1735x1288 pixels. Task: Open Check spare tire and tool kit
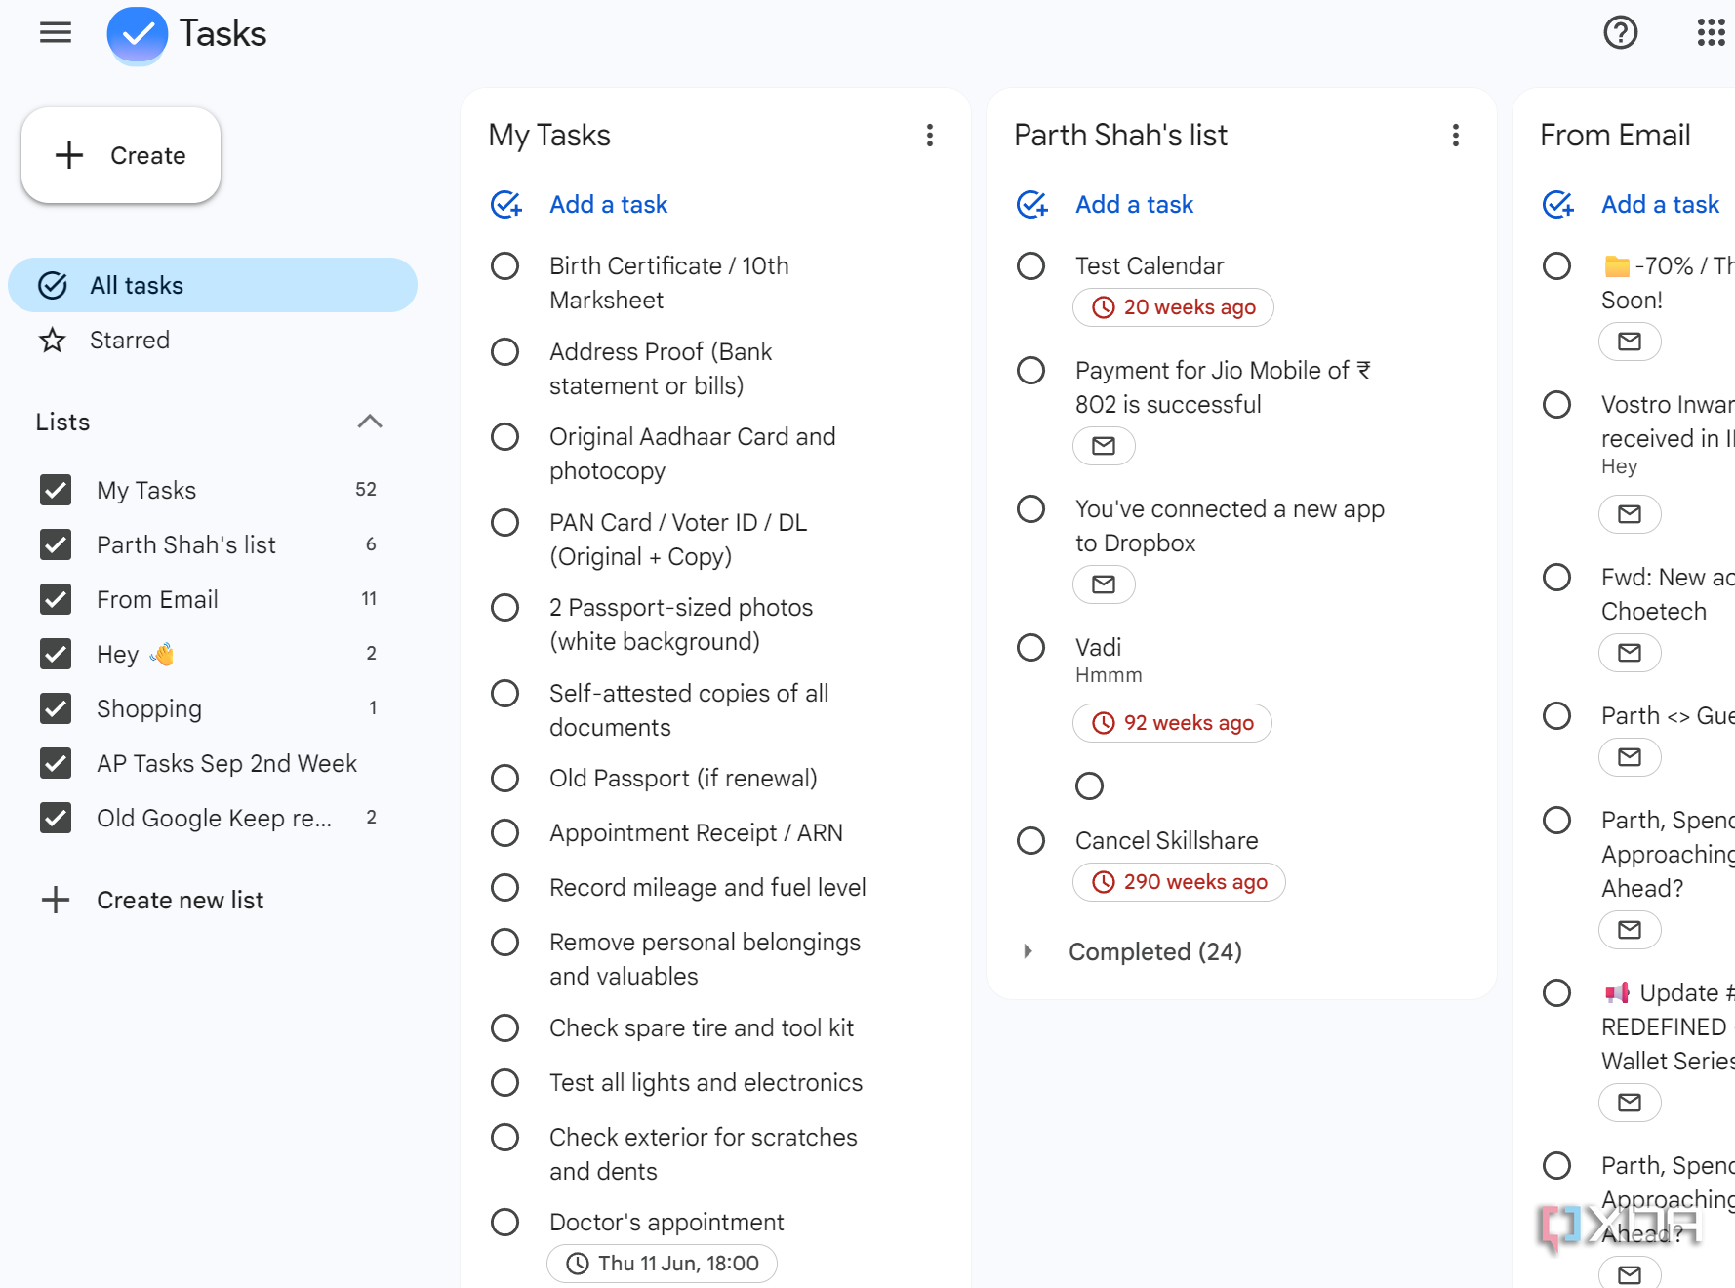click(x=702, y=1028)
